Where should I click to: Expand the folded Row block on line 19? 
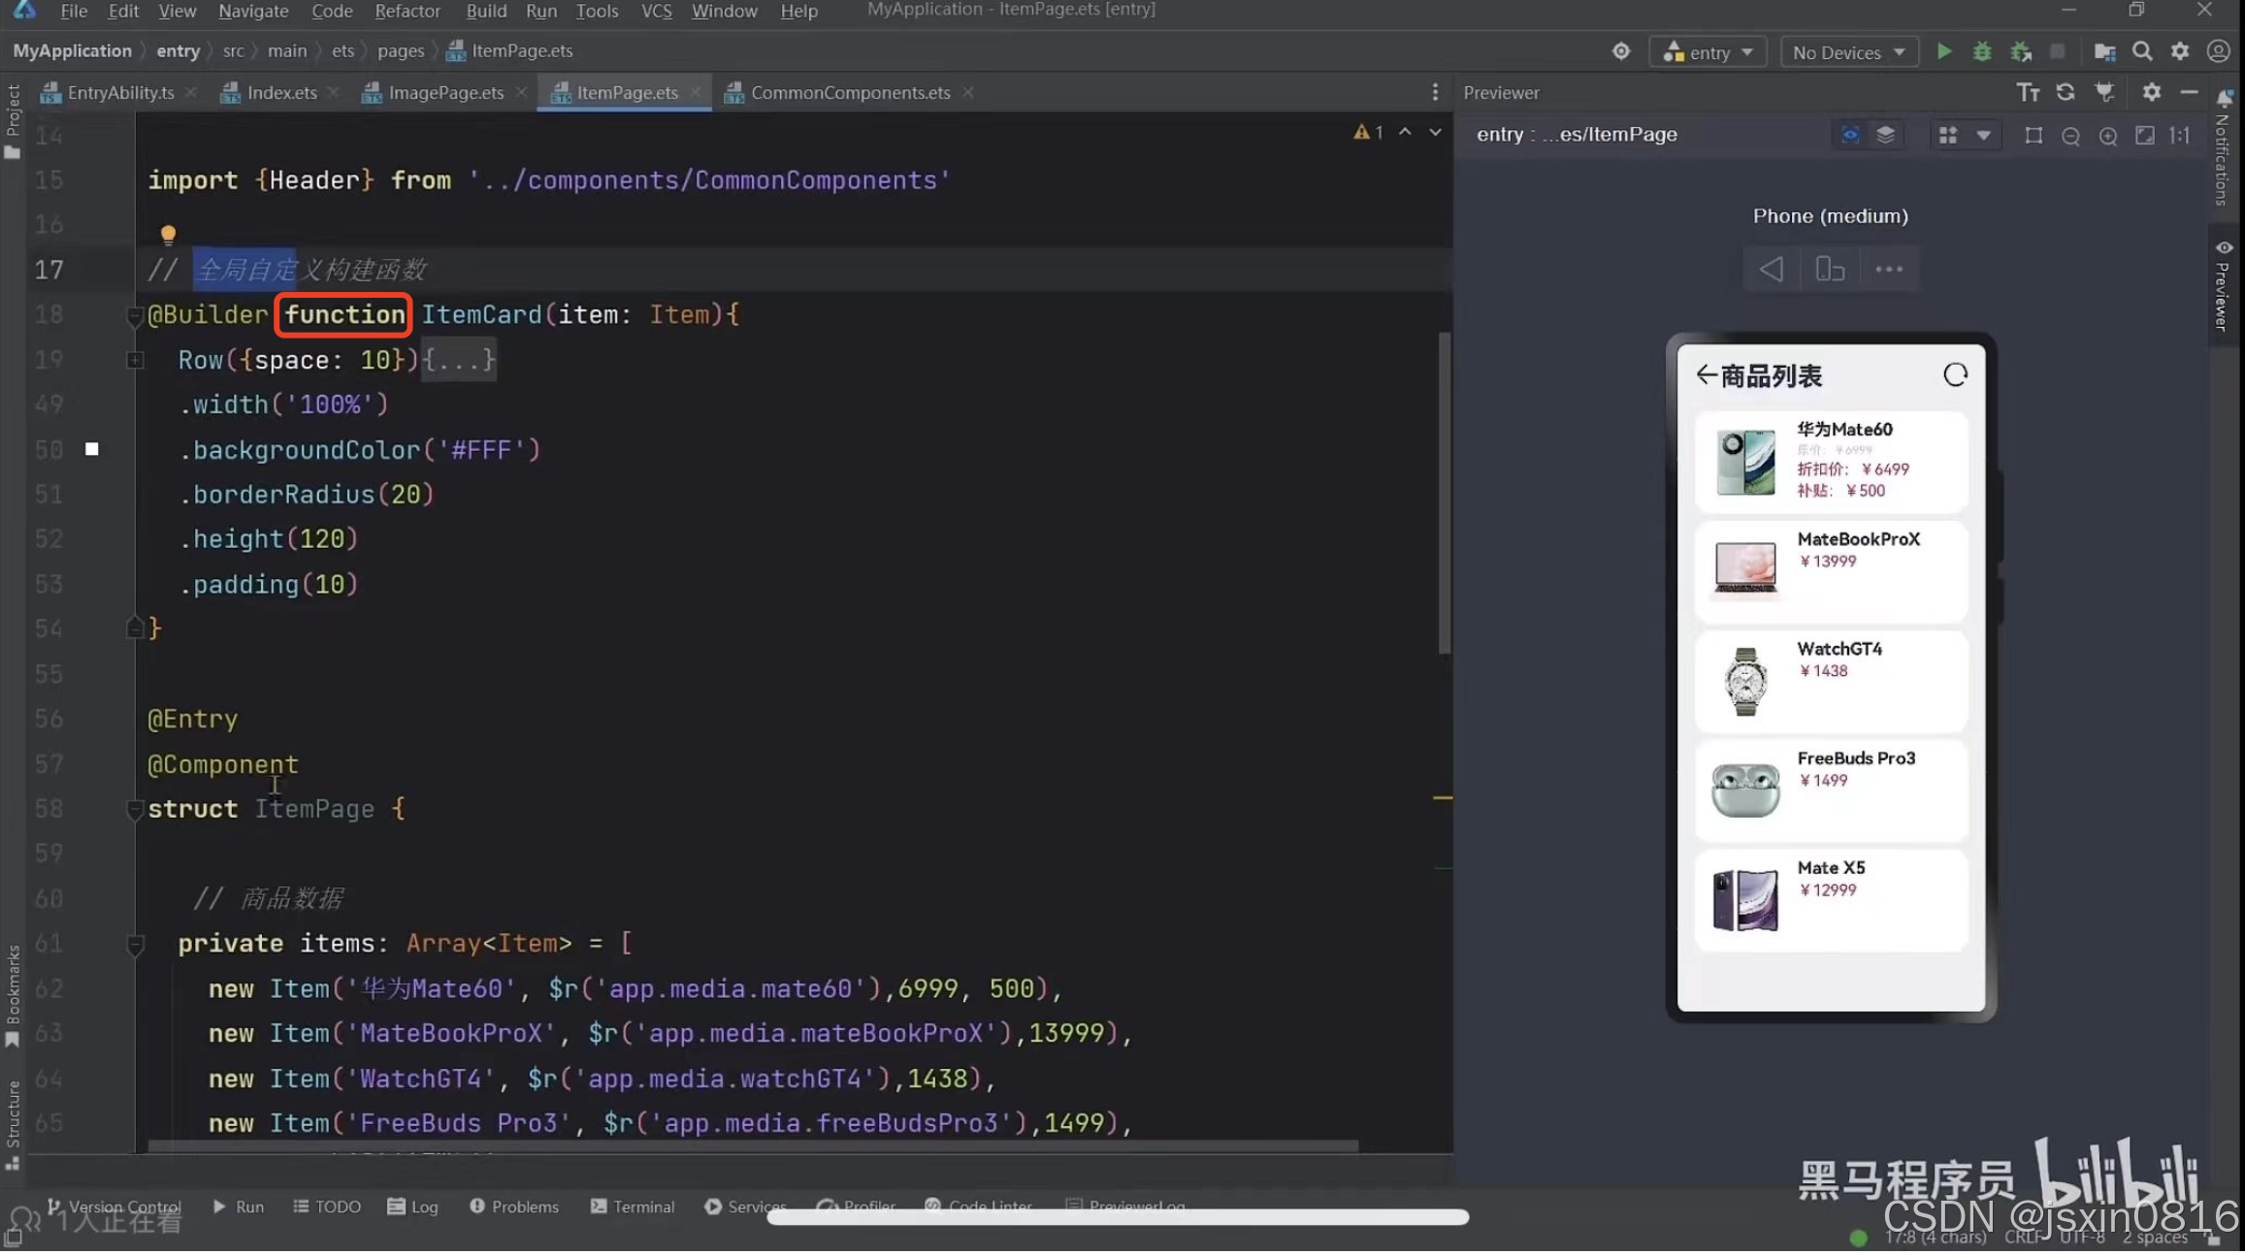coord(135,360)
